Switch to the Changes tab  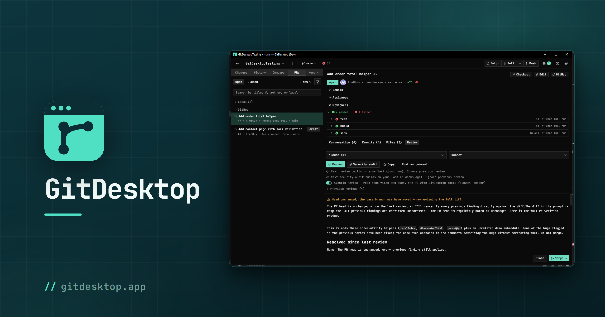click(241, 73)
